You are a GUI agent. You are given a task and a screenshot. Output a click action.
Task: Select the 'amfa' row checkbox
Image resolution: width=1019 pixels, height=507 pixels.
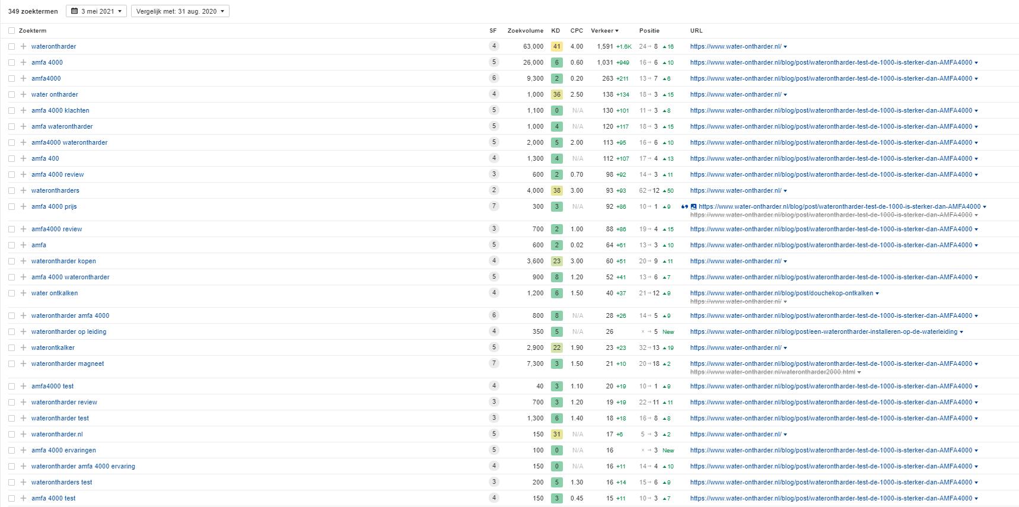[x=11, y=245]
